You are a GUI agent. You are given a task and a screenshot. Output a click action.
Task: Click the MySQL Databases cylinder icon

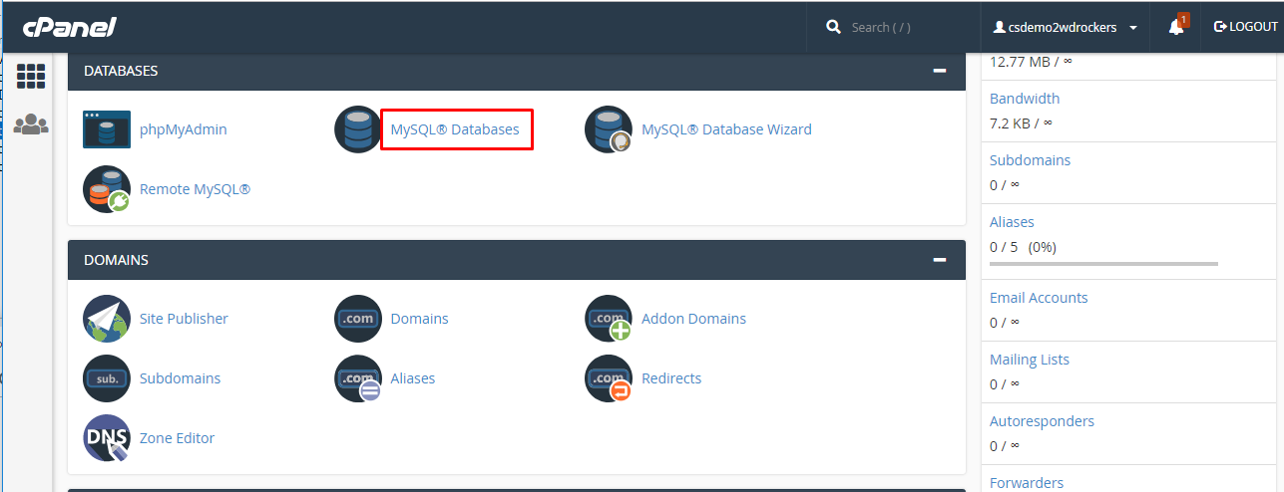[x=358, y=129]
